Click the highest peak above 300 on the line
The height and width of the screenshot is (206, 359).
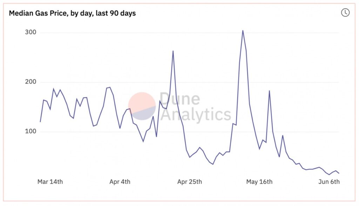[x=243, y=30]
